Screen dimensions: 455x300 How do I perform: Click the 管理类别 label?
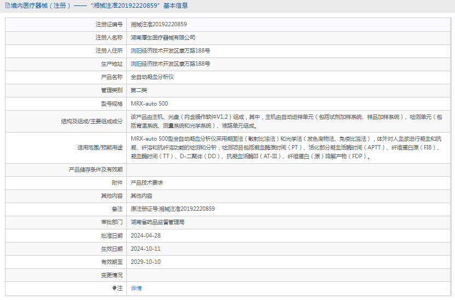(x=112, y=90)
